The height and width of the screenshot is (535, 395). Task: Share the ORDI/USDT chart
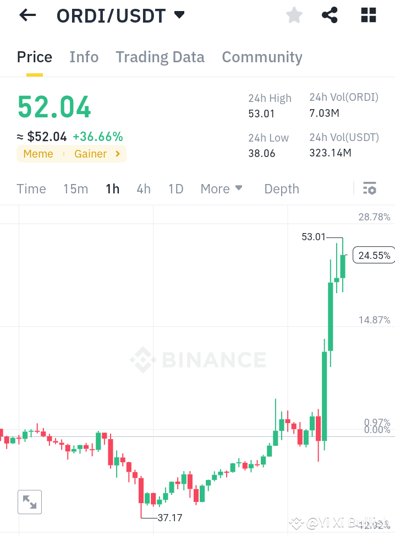click(x=330, y=15)
